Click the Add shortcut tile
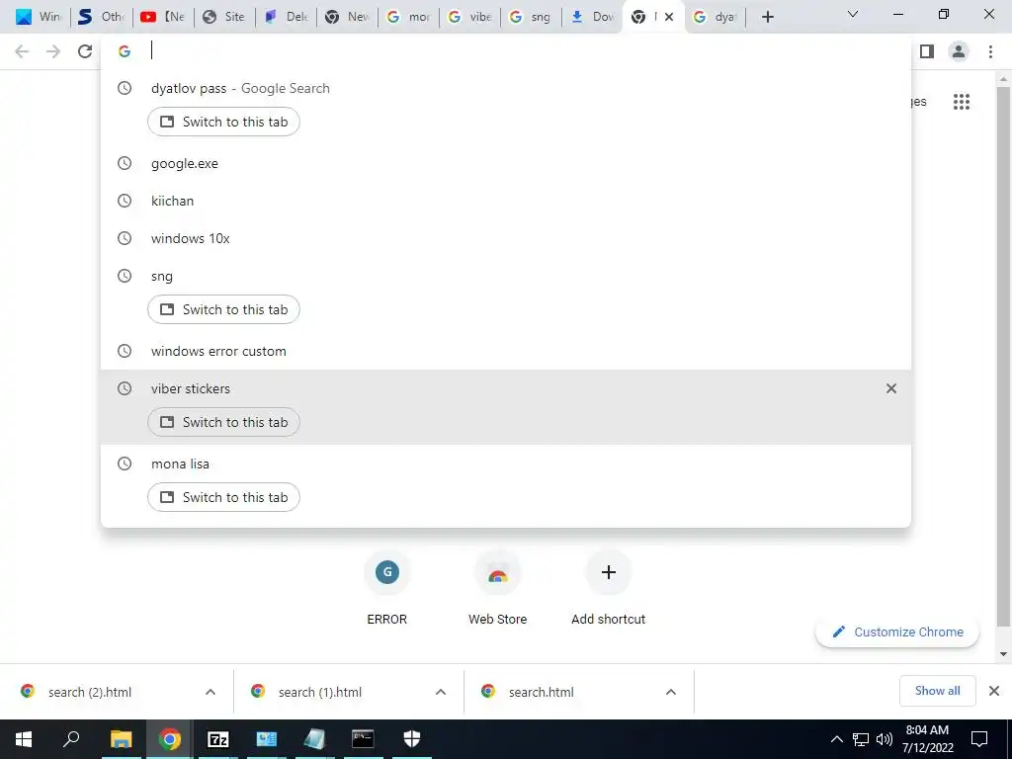 (608, 589)
